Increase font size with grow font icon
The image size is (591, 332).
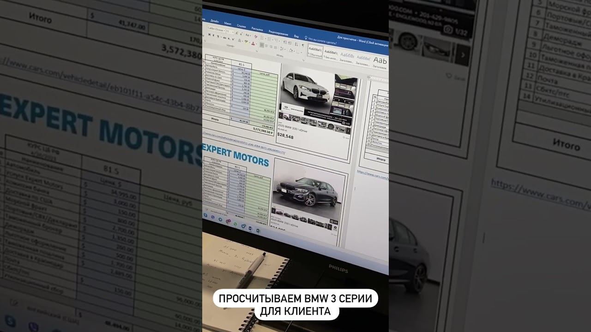click(x=237, y=34)
